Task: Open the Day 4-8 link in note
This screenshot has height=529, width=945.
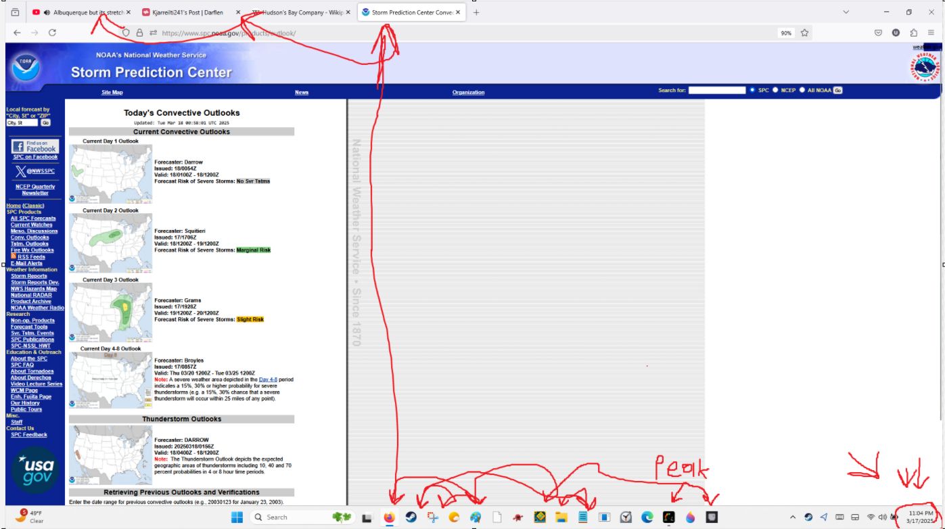Action: coord(269,379)
